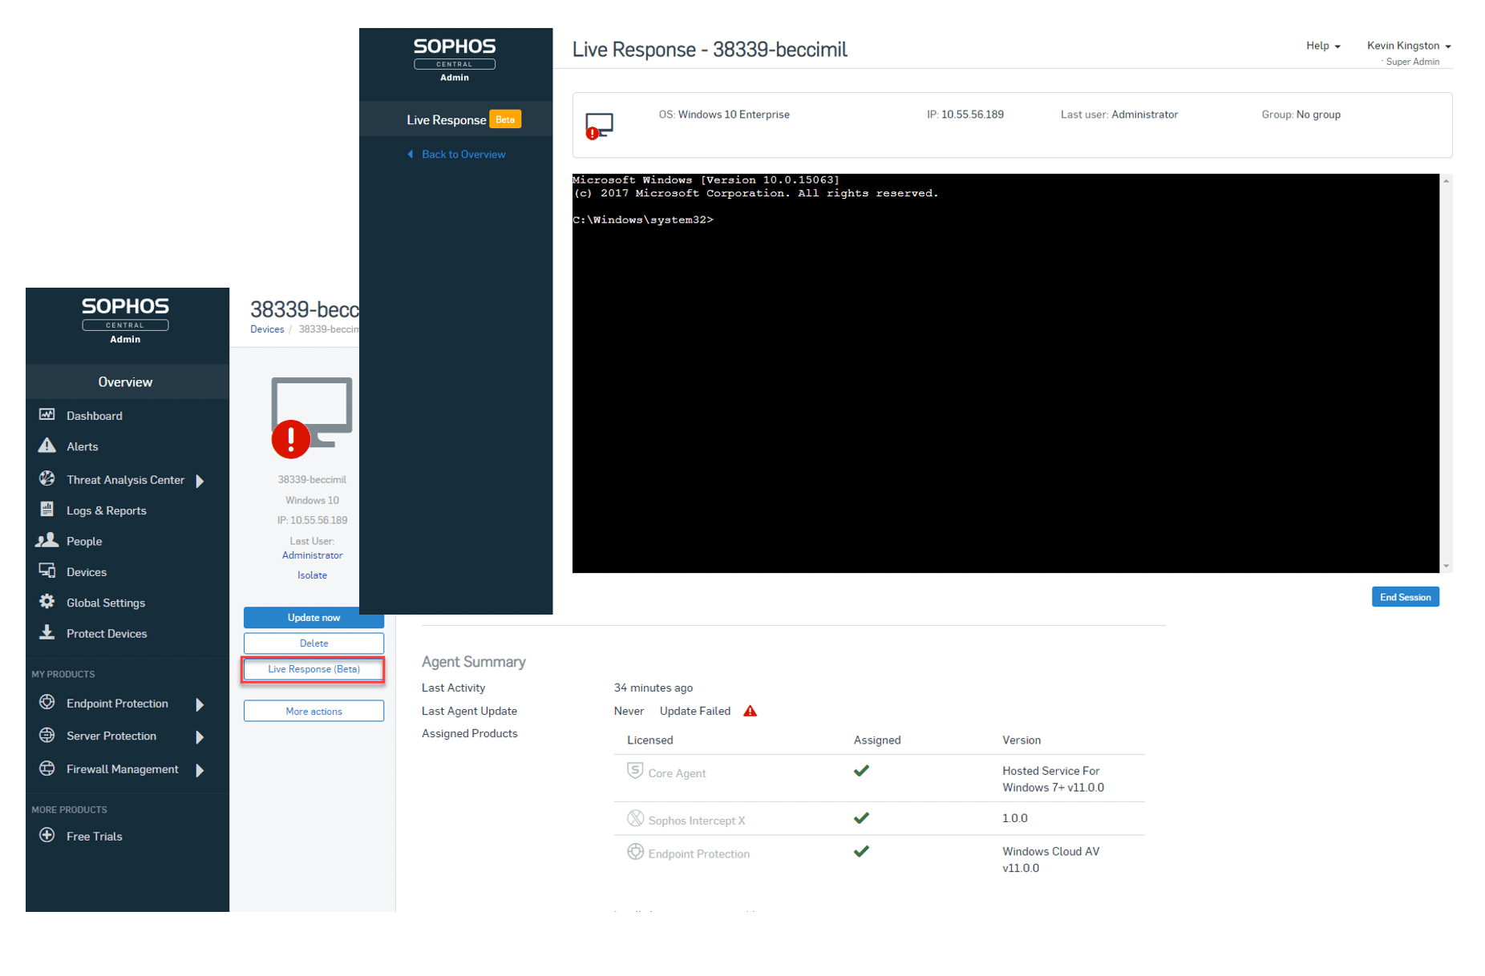Screen dimensions: 1485x976
Task: Follow the Back to Overview link
Action: coord(463,155)
